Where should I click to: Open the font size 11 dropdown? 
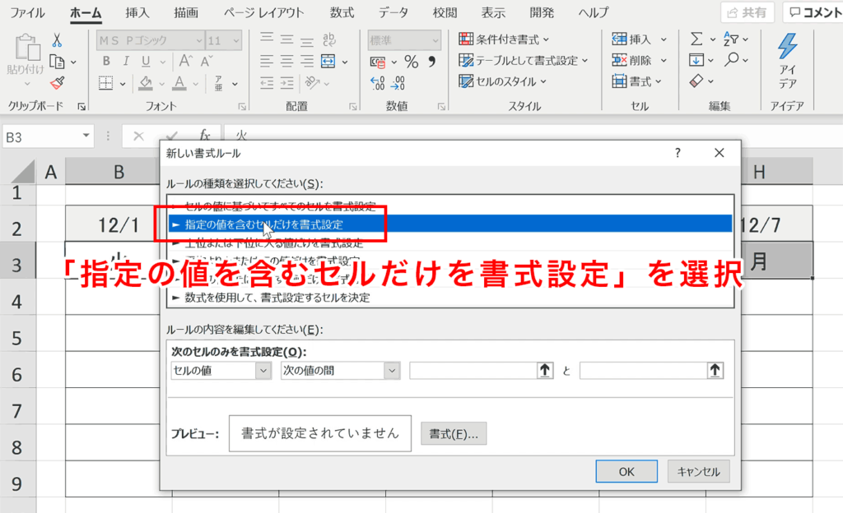pyautogui.click(x=236, y=40)
